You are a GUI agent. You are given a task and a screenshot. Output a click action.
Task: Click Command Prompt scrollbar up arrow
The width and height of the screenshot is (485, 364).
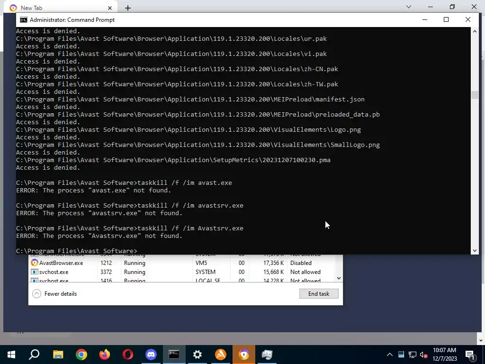(x=475, y=31)
